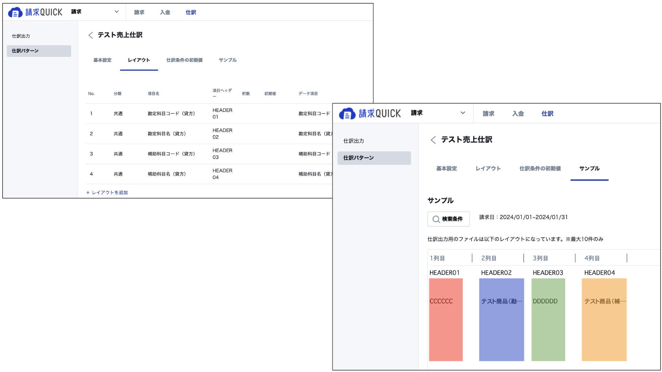The image size is (662, 372).
Task: Open 仕訳 menu in front window top bar
Action: (x=547, y=113)
